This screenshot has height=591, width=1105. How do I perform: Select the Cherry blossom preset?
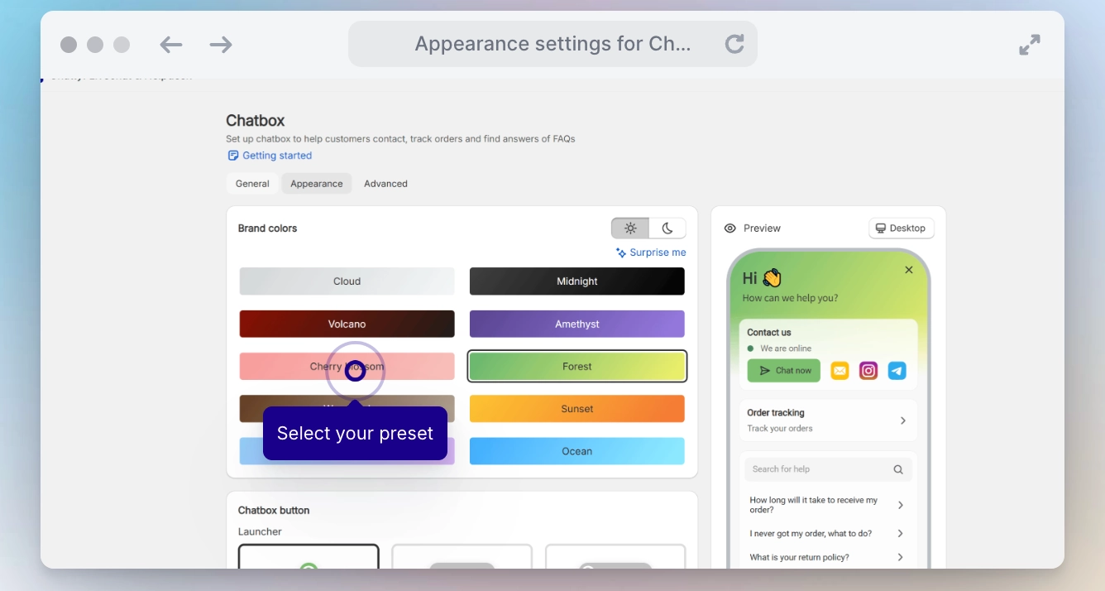[347, 367]
